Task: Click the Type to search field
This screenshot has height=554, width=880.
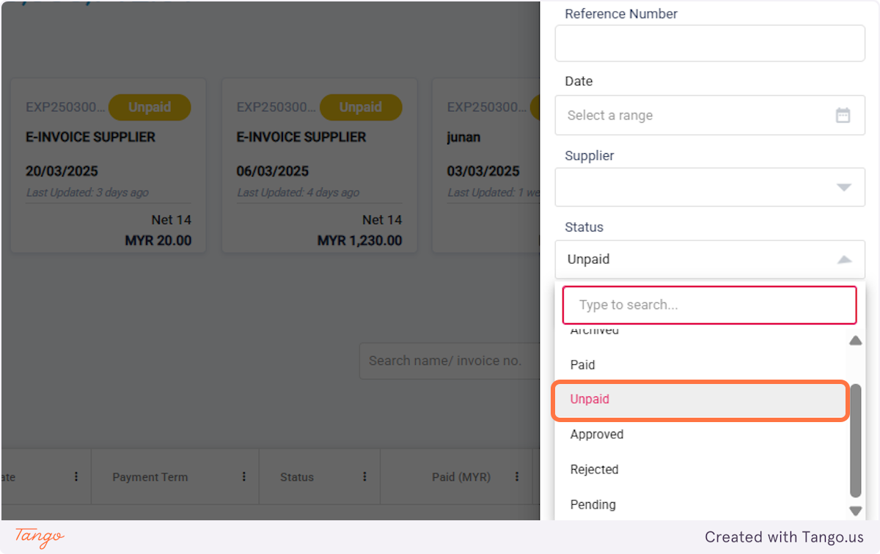Action: (x=709, y=305)
